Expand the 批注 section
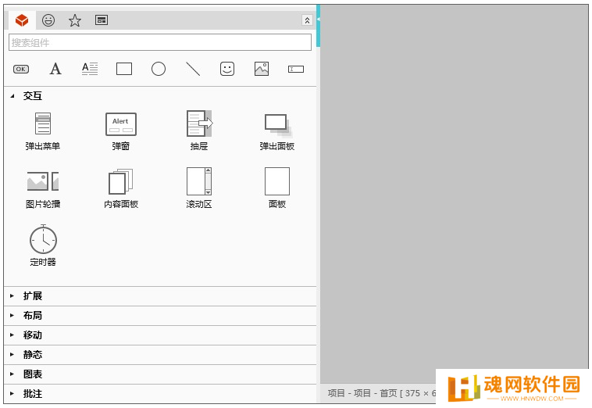 point(160,394)
